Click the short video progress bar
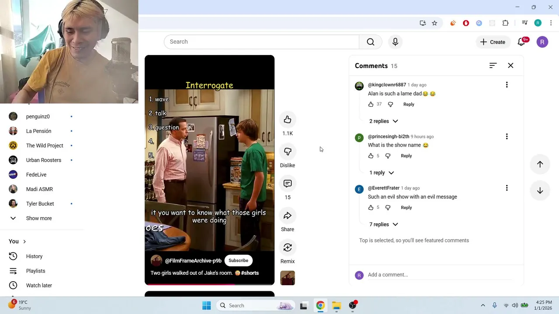Screen dimensions: 559x314 210,284
